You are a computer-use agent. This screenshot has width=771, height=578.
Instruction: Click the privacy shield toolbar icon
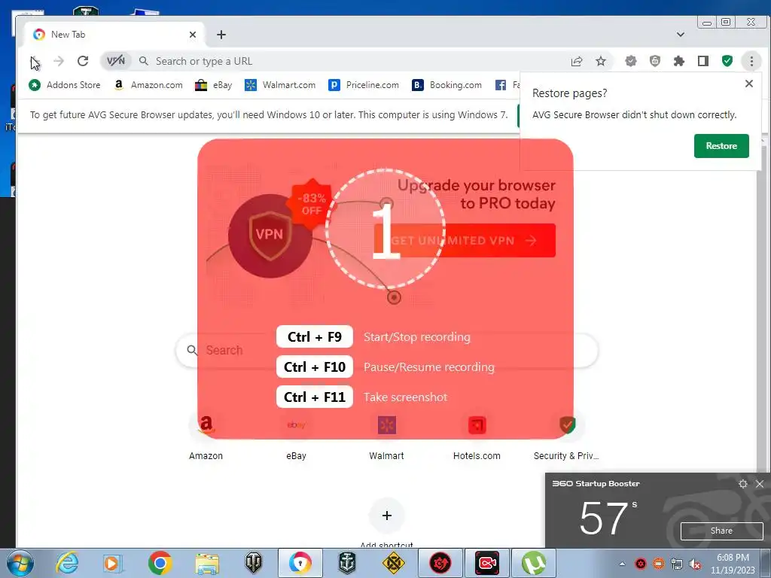[655, 61]
